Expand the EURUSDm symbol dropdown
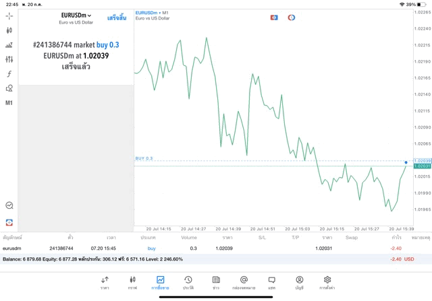432x301 pixels. [76, 15]
